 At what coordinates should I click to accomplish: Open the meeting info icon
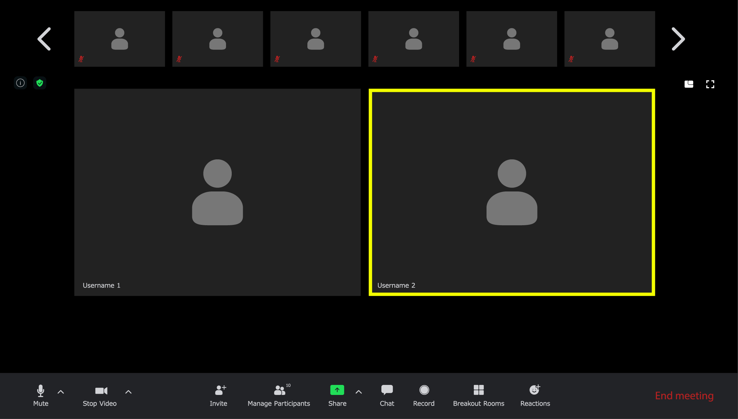[20, 83]
